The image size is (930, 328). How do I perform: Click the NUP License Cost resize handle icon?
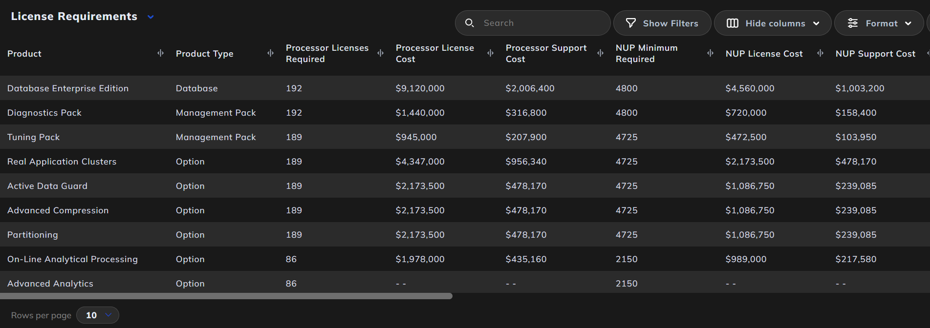click(821, 53)
